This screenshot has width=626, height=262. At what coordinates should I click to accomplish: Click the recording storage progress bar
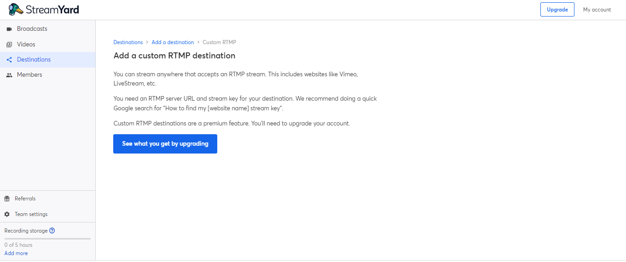pyautogui.click(x=47, y=239)
